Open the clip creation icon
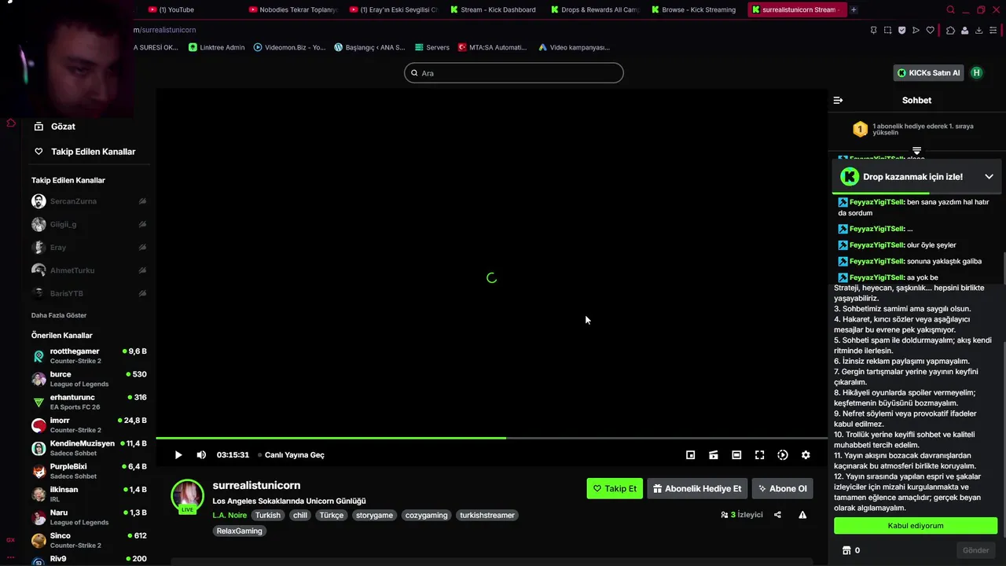1006x566 pixels. (x=714, y=455)
